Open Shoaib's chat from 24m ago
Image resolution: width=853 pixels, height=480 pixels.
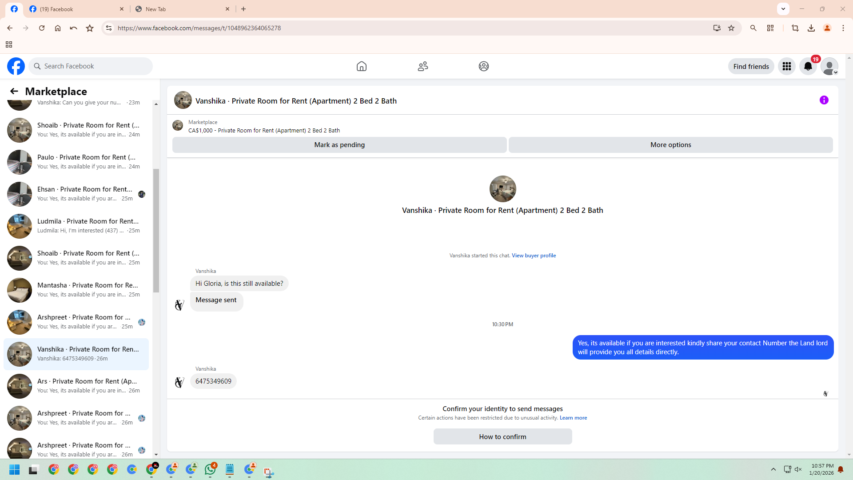[x=76, y=130]
